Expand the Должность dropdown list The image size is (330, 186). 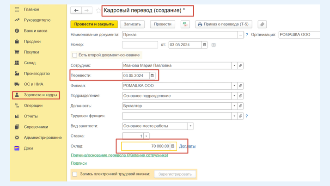coord(234,106)
